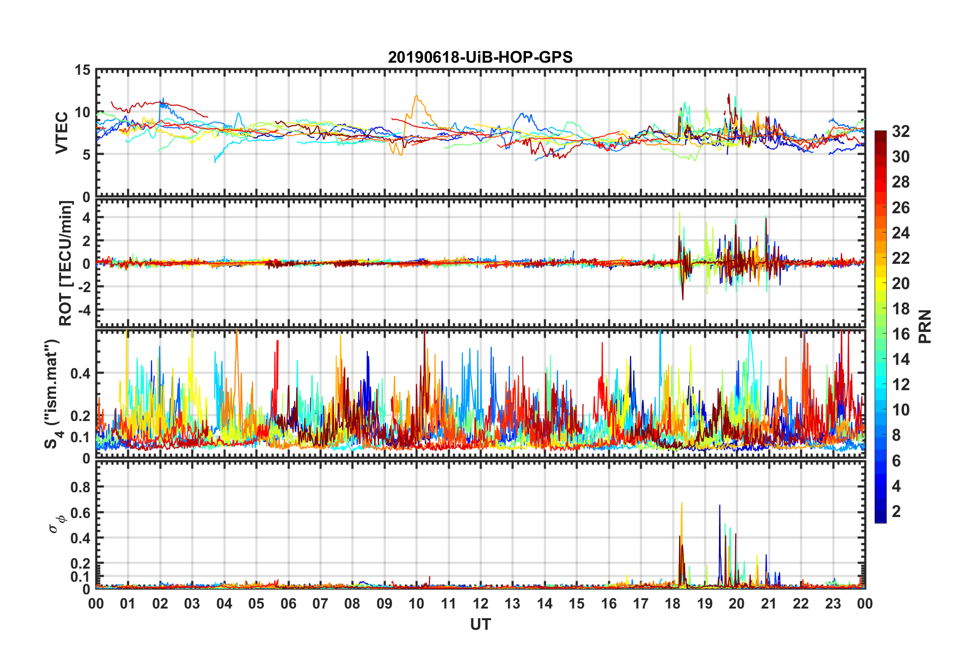Click the orange VTEC peak near 10 UT
The height and width of the screenshot is (653, 961).
pyautogui.click(x=416, y=96)
